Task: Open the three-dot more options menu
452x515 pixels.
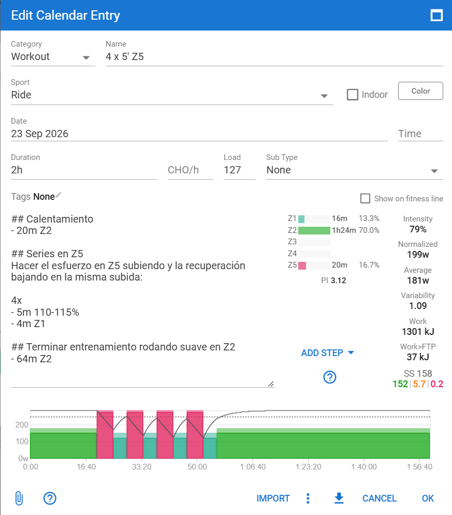Action: pos(308,498)
